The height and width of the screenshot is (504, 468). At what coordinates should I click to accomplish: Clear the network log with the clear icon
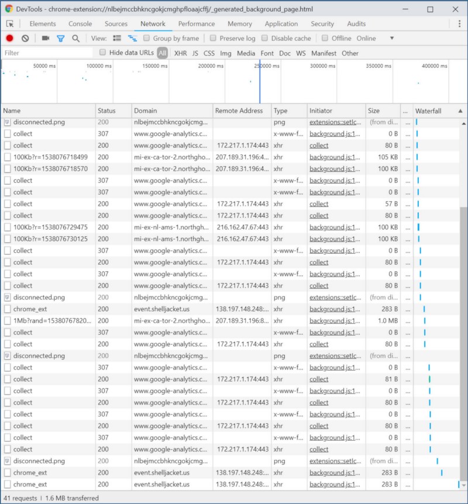click(x=25, y=38)
